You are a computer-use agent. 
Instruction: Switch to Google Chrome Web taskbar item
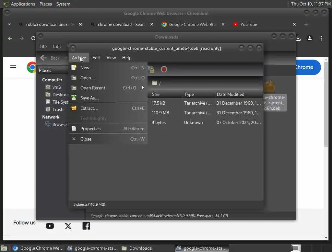(38, 248)
